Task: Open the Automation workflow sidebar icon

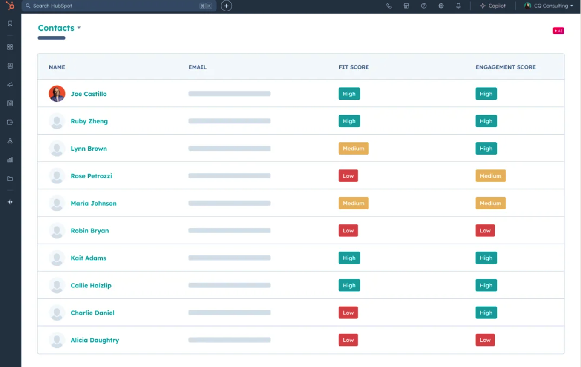Action: (x=10, y=141)
